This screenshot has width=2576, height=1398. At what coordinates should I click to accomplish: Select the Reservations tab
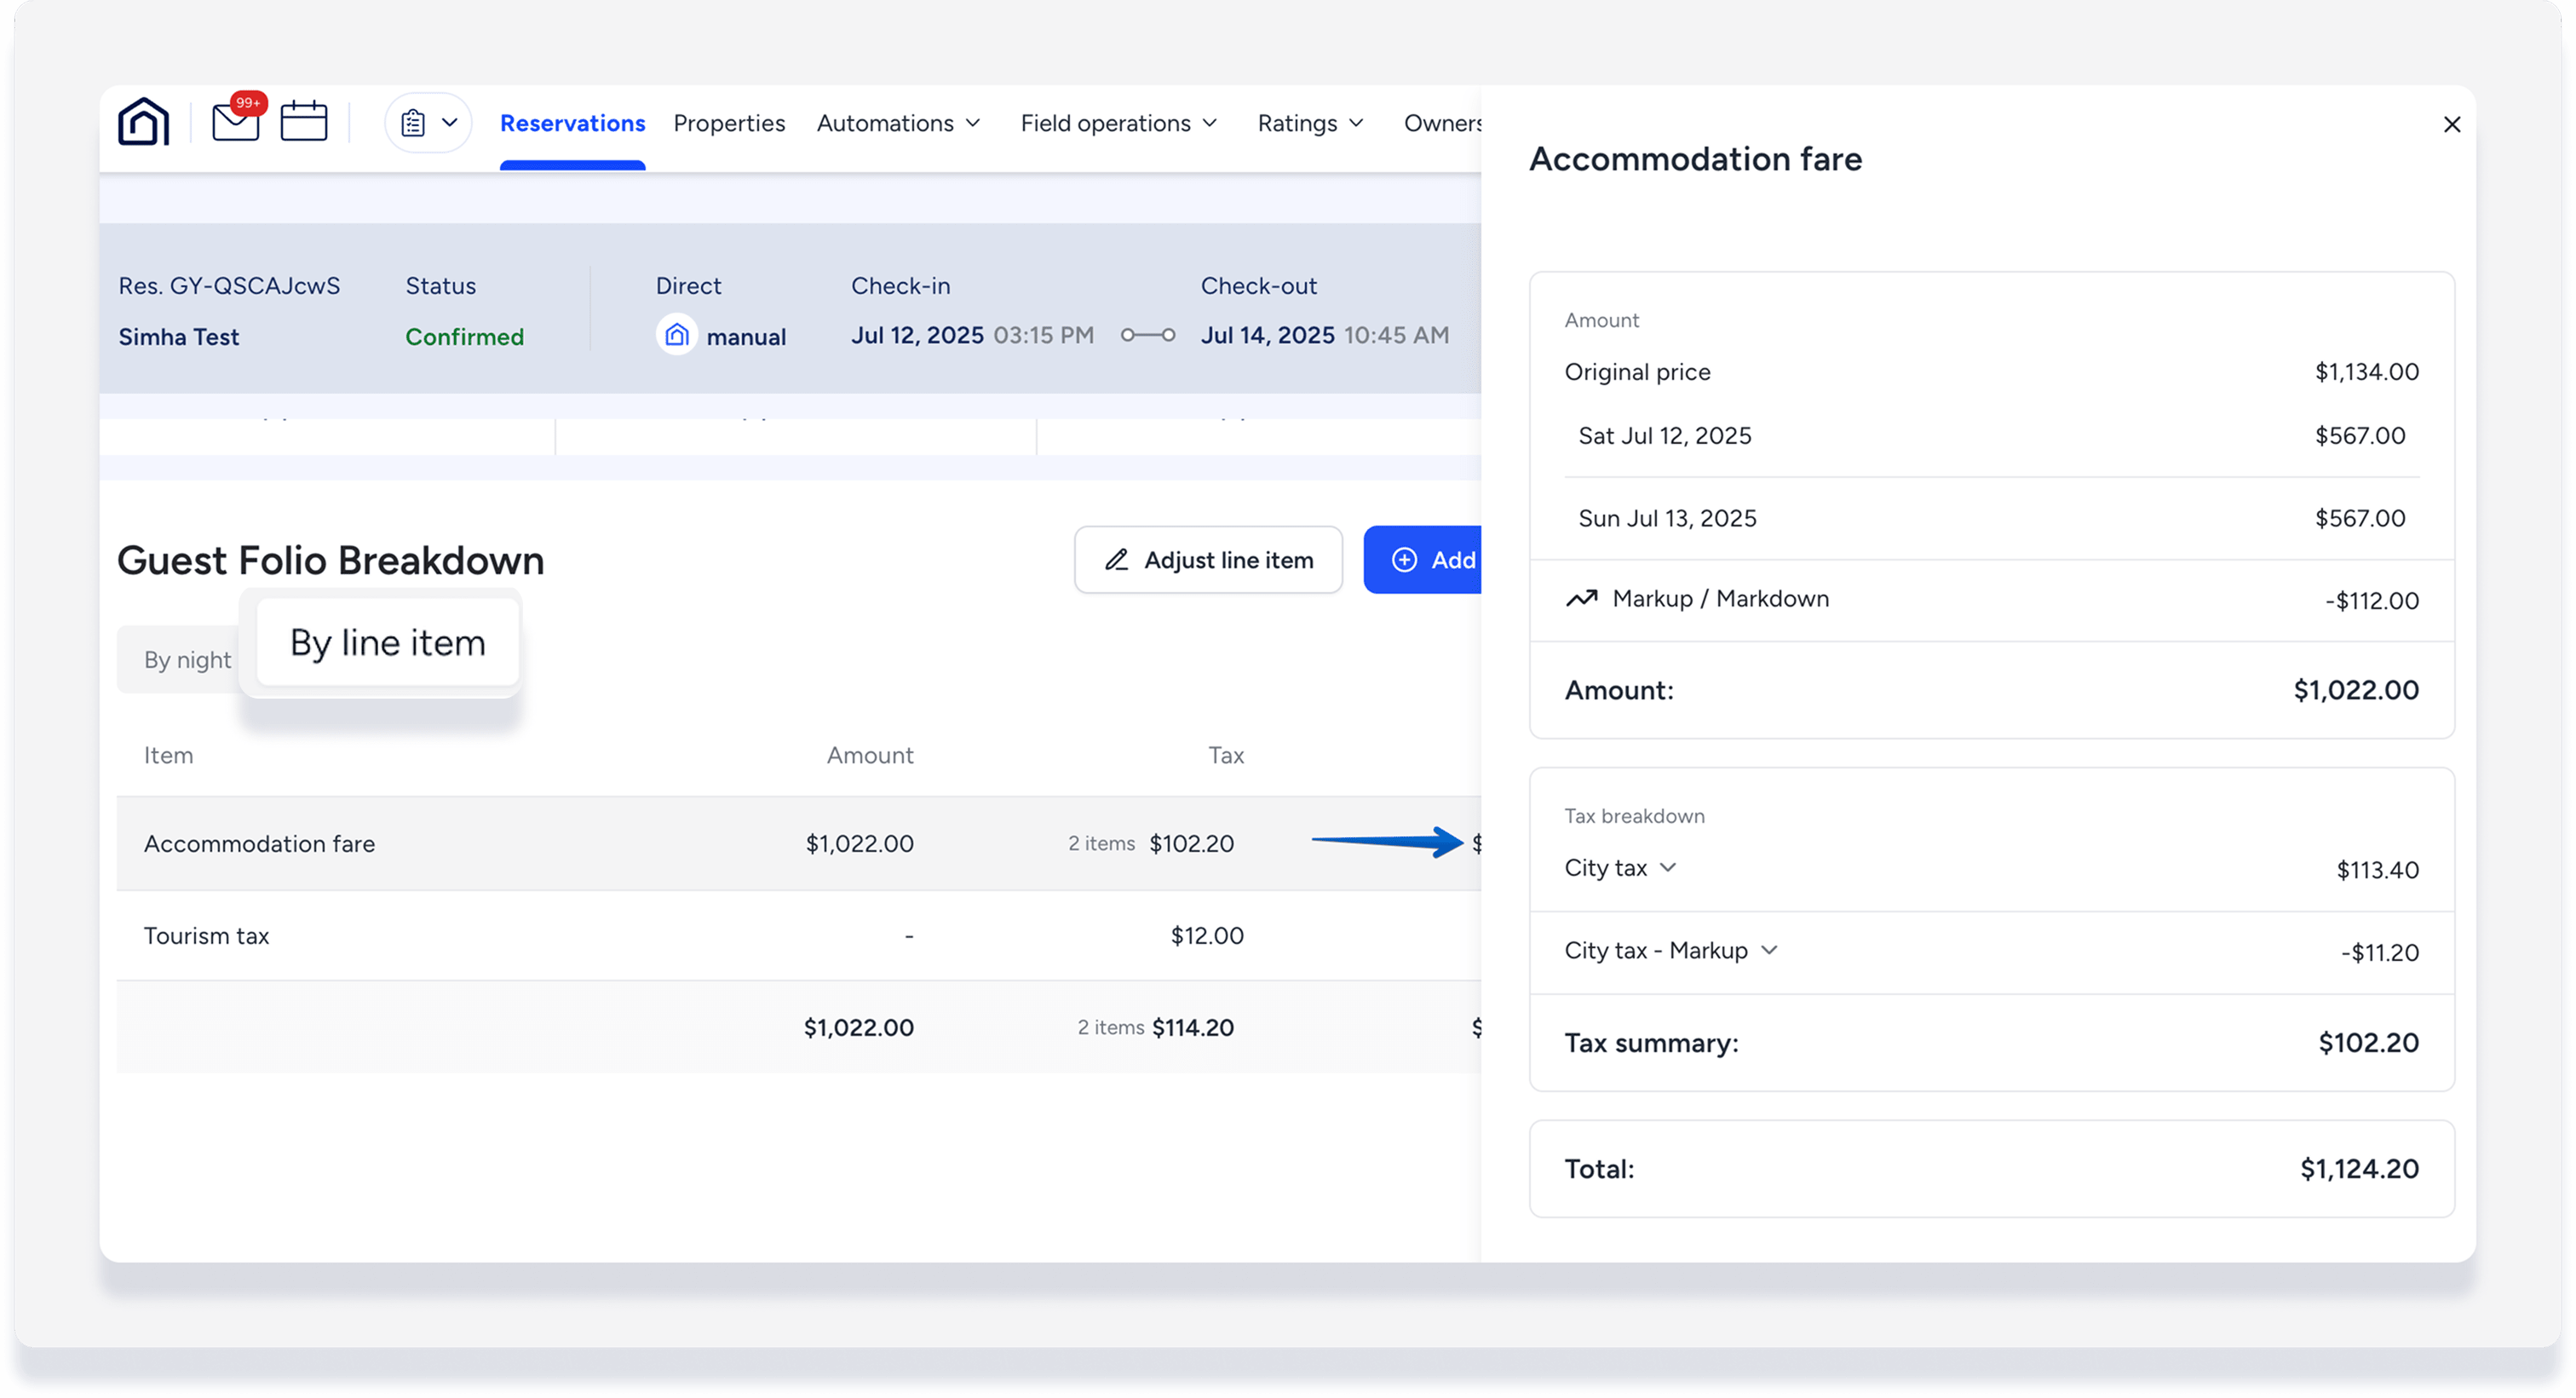572,123
